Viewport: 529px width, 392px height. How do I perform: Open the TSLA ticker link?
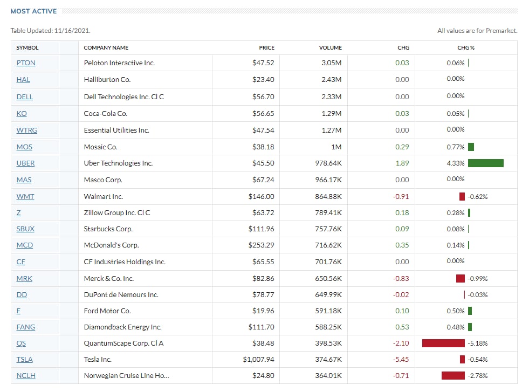(x=25, y=360)
